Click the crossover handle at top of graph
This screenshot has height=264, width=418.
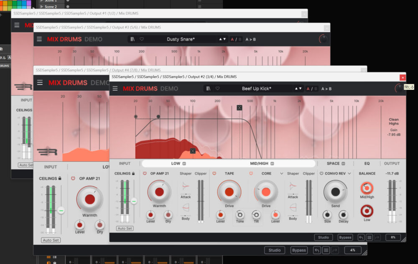240,108
